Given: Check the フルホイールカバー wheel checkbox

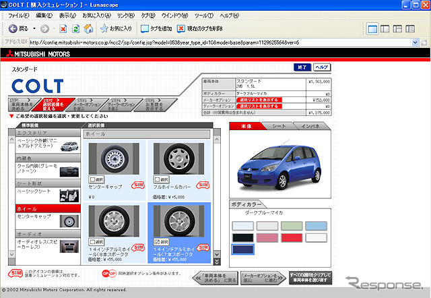Looking at the screenshot, I should coord(157,179).
